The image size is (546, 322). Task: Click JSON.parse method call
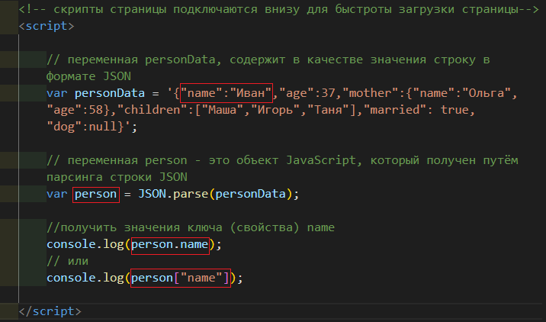[x=172, y=194]
